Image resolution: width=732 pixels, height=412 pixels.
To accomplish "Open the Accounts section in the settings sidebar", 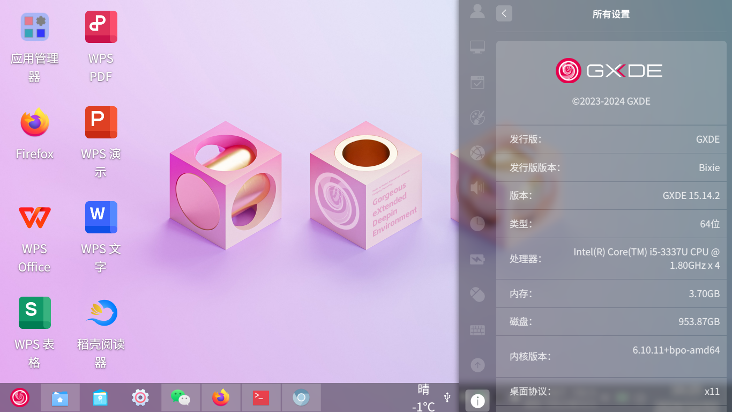I will (477, 11).
